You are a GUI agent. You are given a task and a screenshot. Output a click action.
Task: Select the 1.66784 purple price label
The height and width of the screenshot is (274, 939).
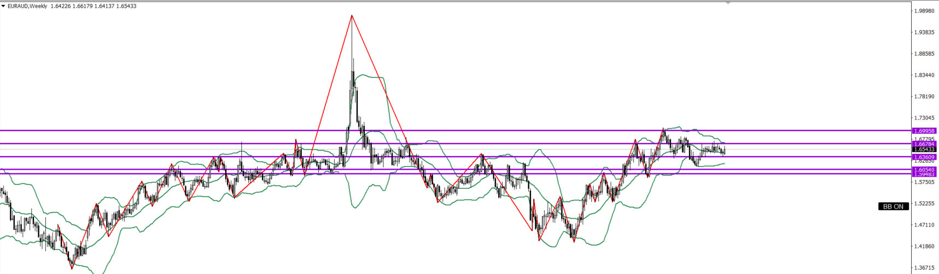(x=924, y=144)
